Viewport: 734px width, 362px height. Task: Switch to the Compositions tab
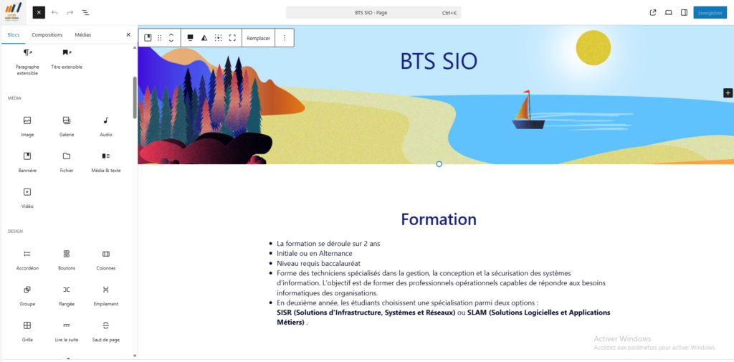click(47, 34)
